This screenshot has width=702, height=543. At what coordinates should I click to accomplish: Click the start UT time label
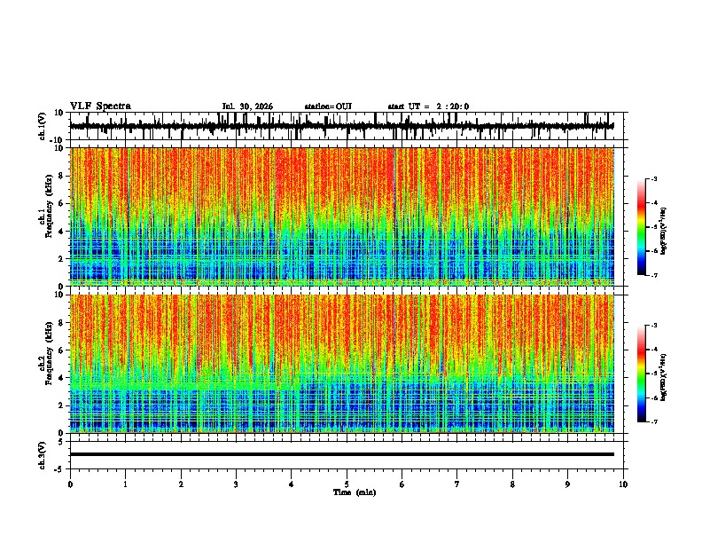(x=428, y=106)
